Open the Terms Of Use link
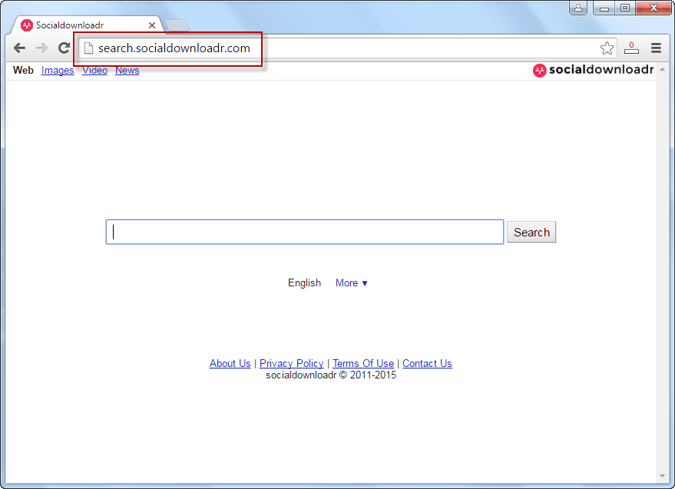 [363, 363]
